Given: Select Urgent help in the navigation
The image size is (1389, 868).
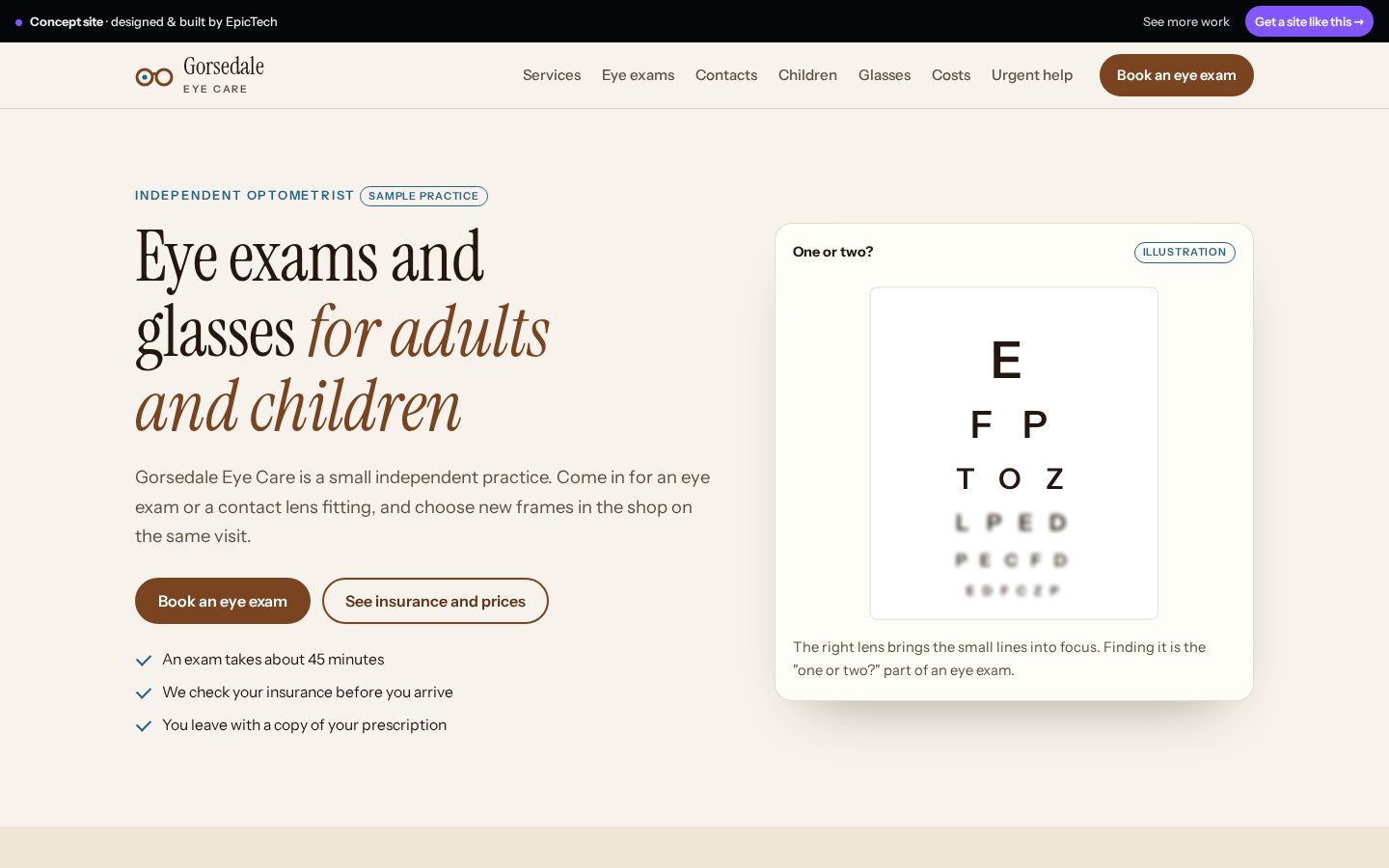Looking at the screenshot, I should pyautogui.click(x=1032, y=75).
